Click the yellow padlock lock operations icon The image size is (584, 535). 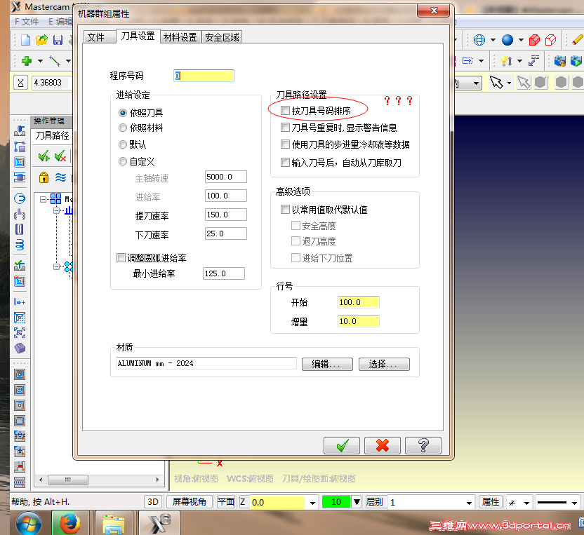[44, 177]
